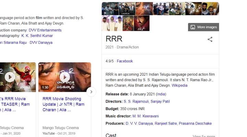Play the RRR teaser video thumbnail
Screen dimensions: 247x137
10,77
